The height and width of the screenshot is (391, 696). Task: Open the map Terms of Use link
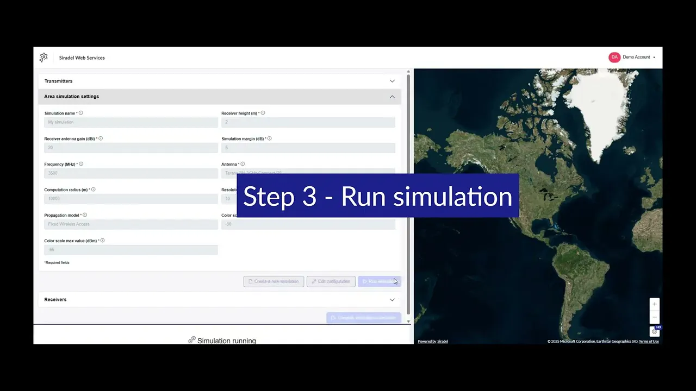point(649,342)
